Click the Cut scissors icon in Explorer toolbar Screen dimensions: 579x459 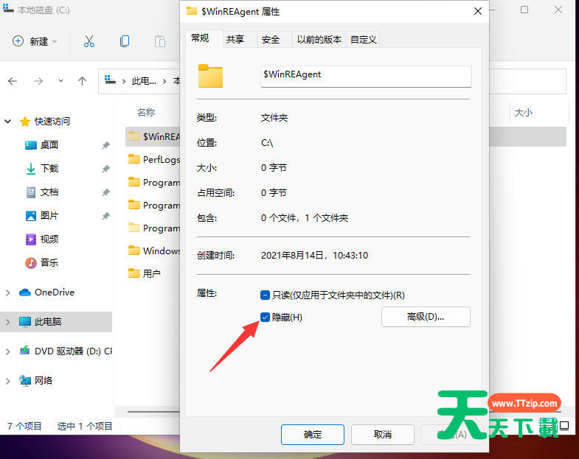click(x=89, y=41)
